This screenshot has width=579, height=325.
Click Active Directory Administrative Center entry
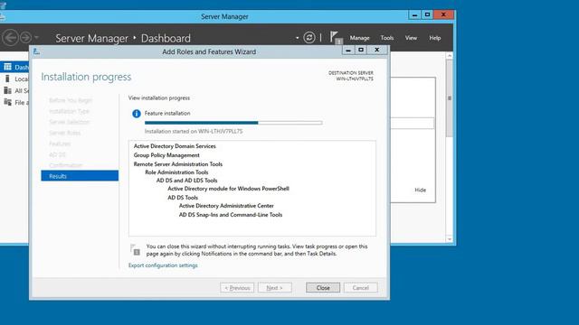(226, 206)
